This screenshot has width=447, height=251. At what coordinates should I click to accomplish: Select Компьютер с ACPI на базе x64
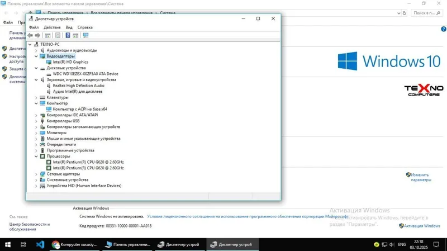[80, 109]
